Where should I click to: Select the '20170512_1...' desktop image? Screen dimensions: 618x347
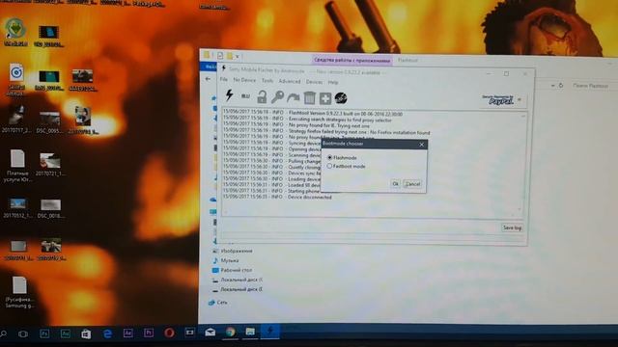[17, 208]
